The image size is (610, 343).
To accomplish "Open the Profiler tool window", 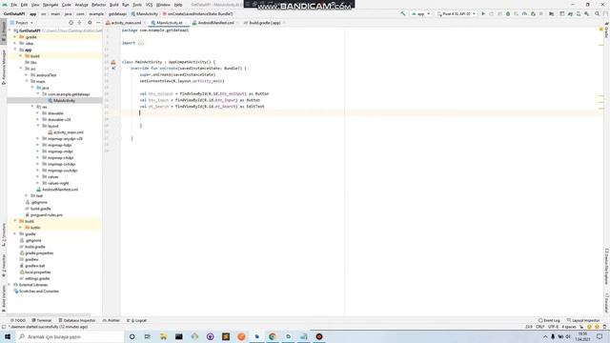I will 112,320.
